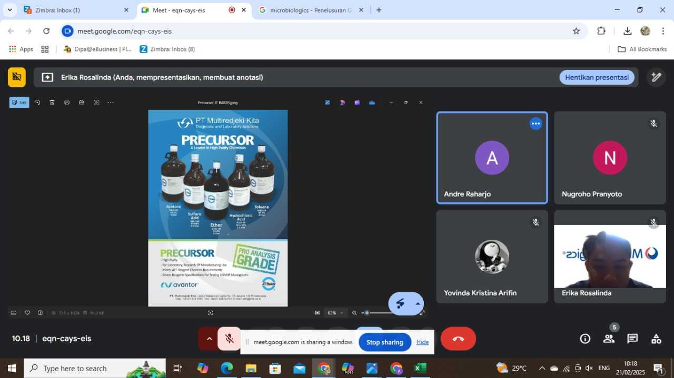Click the yellow presentation-off icon
This screenshot has width=674, height=378.
coord(17,77)
